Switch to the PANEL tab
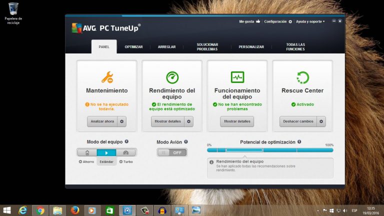This screenshot has height=216, width=384. click(x=104, y=47)
